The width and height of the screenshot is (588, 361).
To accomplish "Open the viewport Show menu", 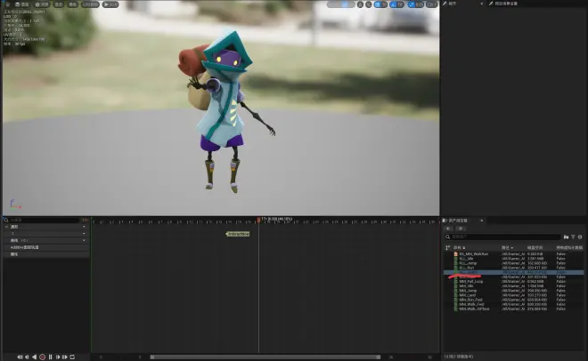I will point(59,4).
